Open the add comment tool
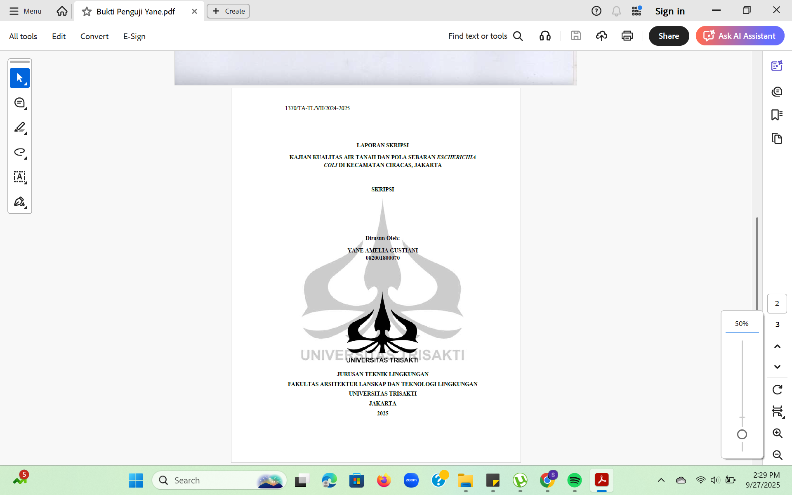 coord(19,103)
